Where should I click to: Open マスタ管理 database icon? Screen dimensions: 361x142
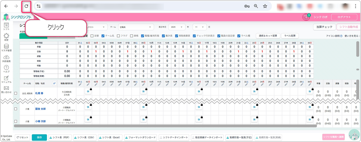coord(7,47)
